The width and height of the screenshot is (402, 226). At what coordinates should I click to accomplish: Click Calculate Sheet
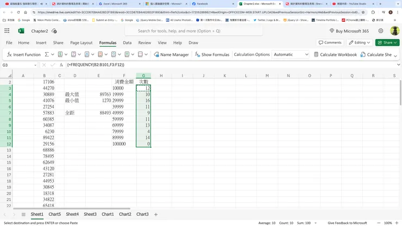[x=376, y=54]
